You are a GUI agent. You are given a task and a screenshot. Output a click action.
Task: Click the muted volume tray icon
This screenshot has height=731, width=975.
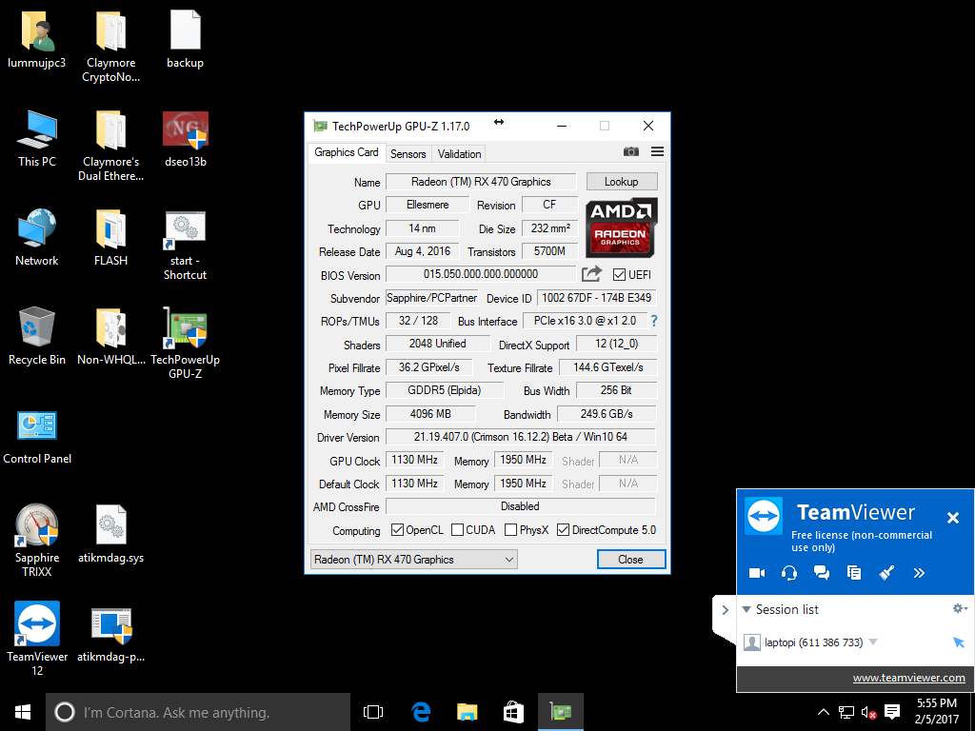pyautogui.click(x=868, y=712)
